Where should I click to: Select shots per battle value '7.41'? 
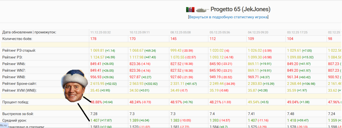pyautogui.click(x=251, y=114)
